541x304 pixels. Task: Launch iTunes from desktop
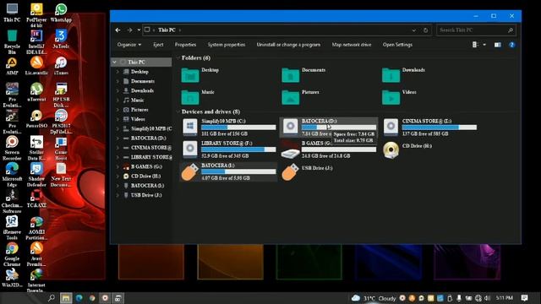click(61, 66)
